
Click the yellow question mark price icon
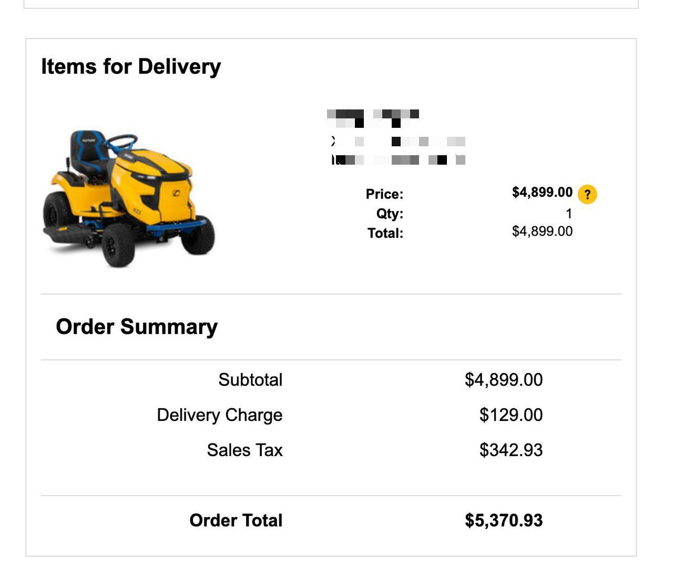(x=587, y=195)
